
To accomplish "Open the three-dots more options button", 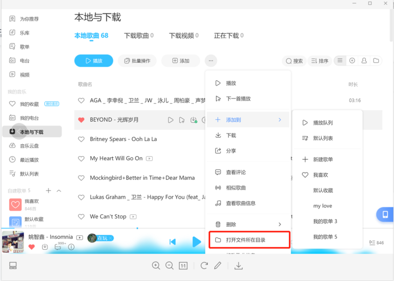I will pyautogui.click(x=211, y=61).
